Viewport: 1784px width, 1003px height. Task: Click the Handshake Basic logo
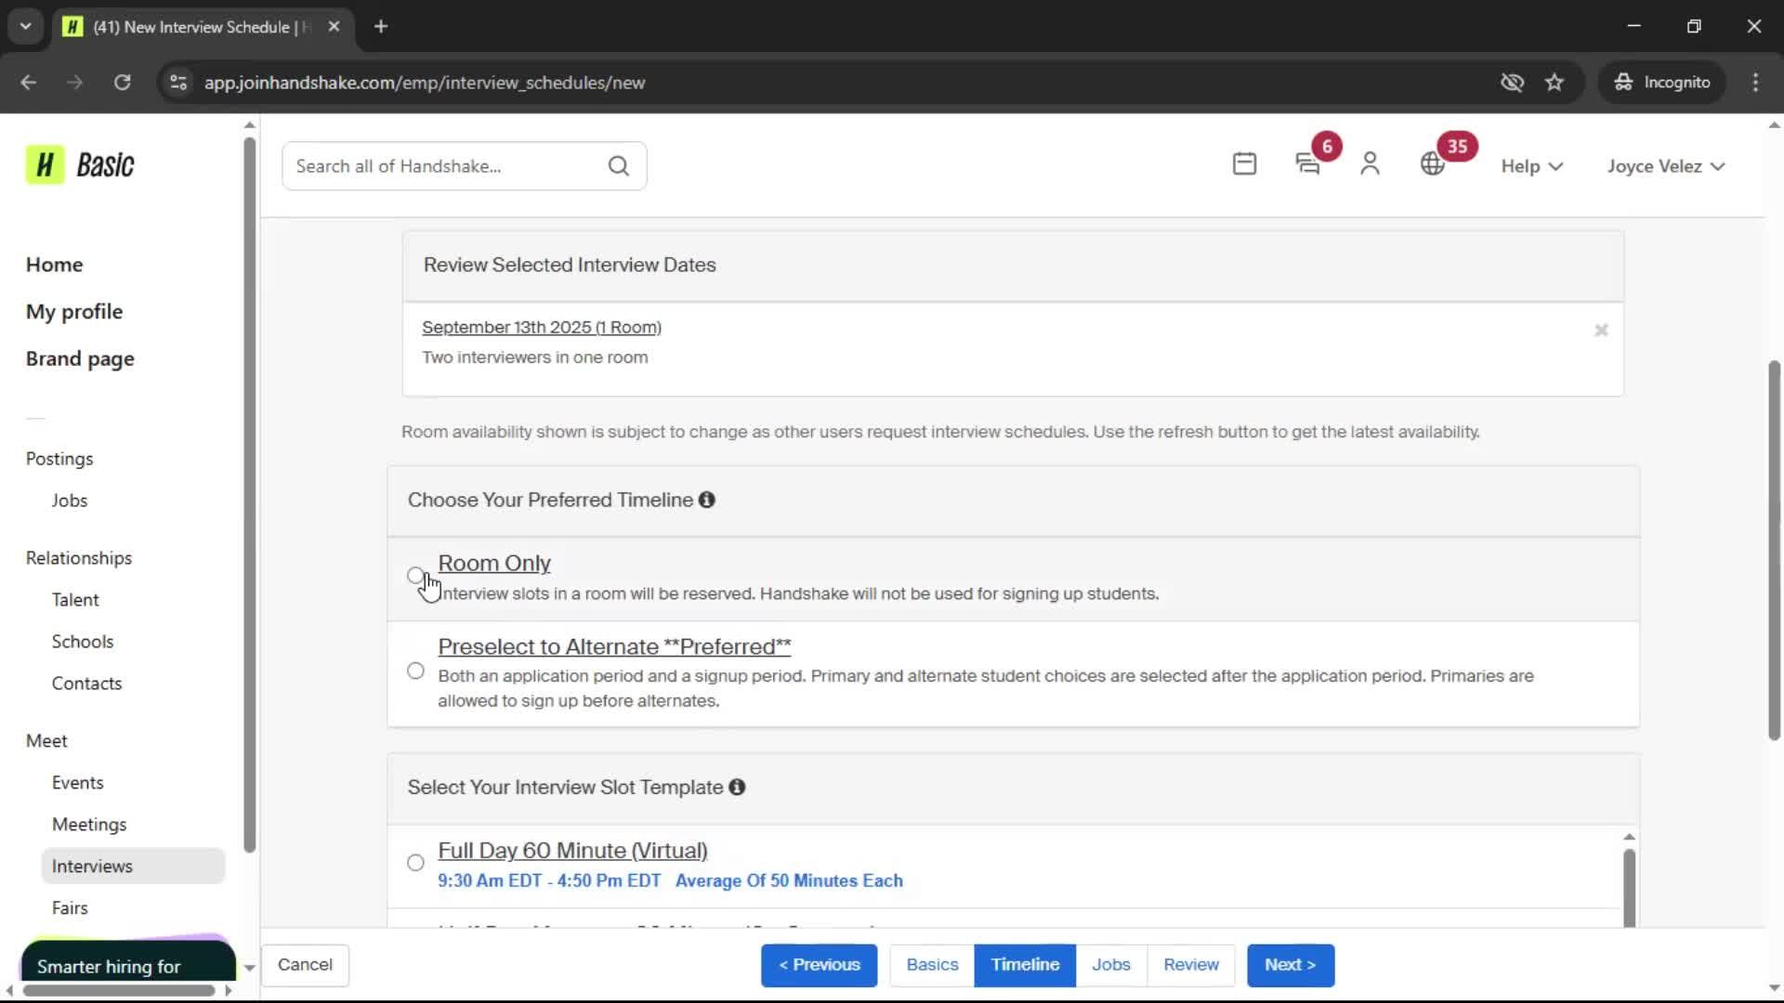(x=80, y=165)
